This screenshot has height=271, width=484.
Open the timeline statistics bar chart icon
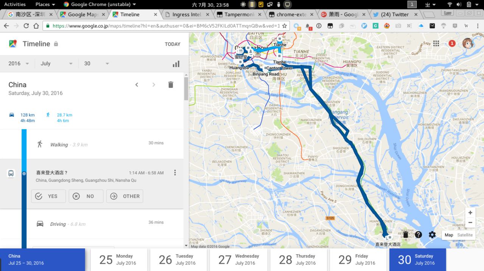point(176,64)
